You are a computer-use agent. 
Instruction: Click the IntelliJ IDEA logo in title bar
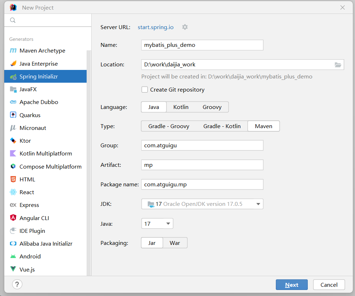[13, 7]
